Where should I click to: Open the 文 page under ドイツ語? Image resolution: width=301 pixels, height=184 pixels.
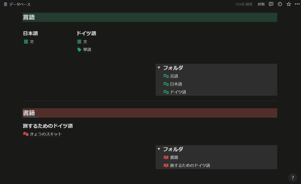click(x=85, y=42)
